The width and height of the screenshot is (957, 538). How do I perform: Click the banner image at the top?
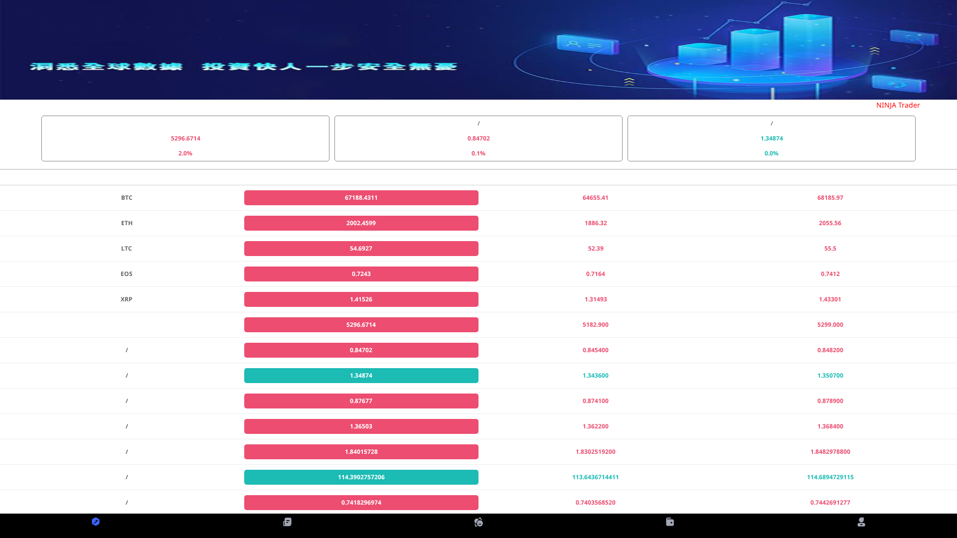tap(478, 50)
